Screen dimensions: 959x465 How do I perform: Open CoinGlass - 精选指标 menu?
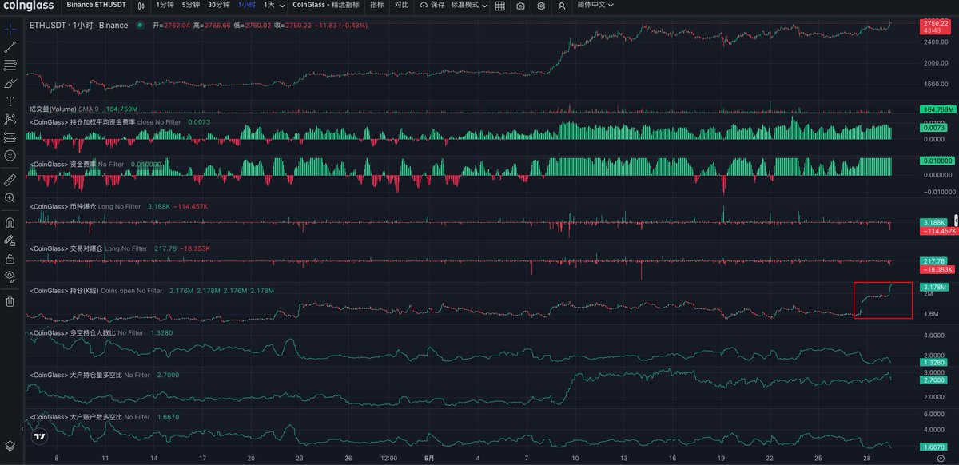click(x=325, y=5)
